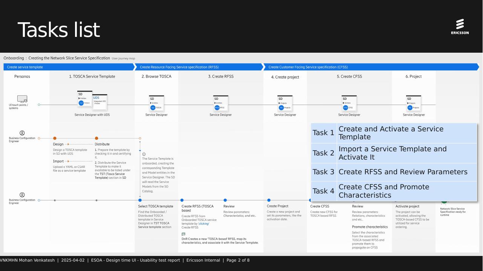Image resolution: width=483 pixels, height=271 pixels.
Task: Click the Activate project heading
Action: click(407, 206)
